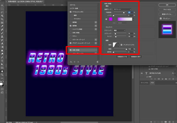Enable the 光彩 (内側) checkbox
The height and width of the screenshot is (123, 177).
[71, 33]
